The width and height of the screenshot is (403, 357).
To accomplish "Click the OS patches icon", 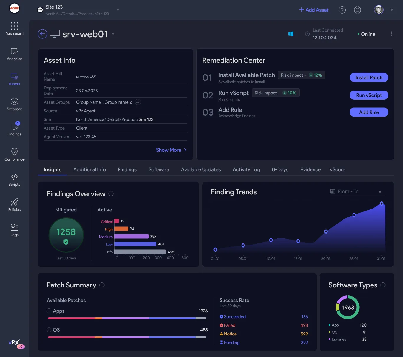I will pos(49,329).
